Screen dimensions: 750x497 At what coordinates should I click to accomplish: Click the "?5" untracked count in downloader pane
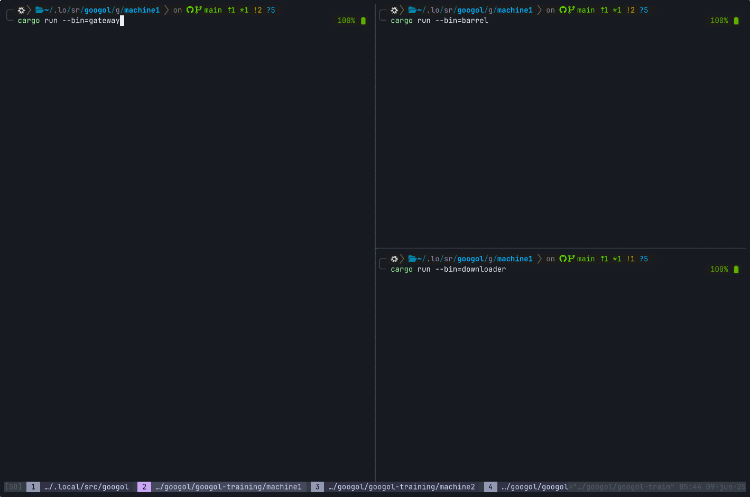pyautogui.click(x=643, y=259)
